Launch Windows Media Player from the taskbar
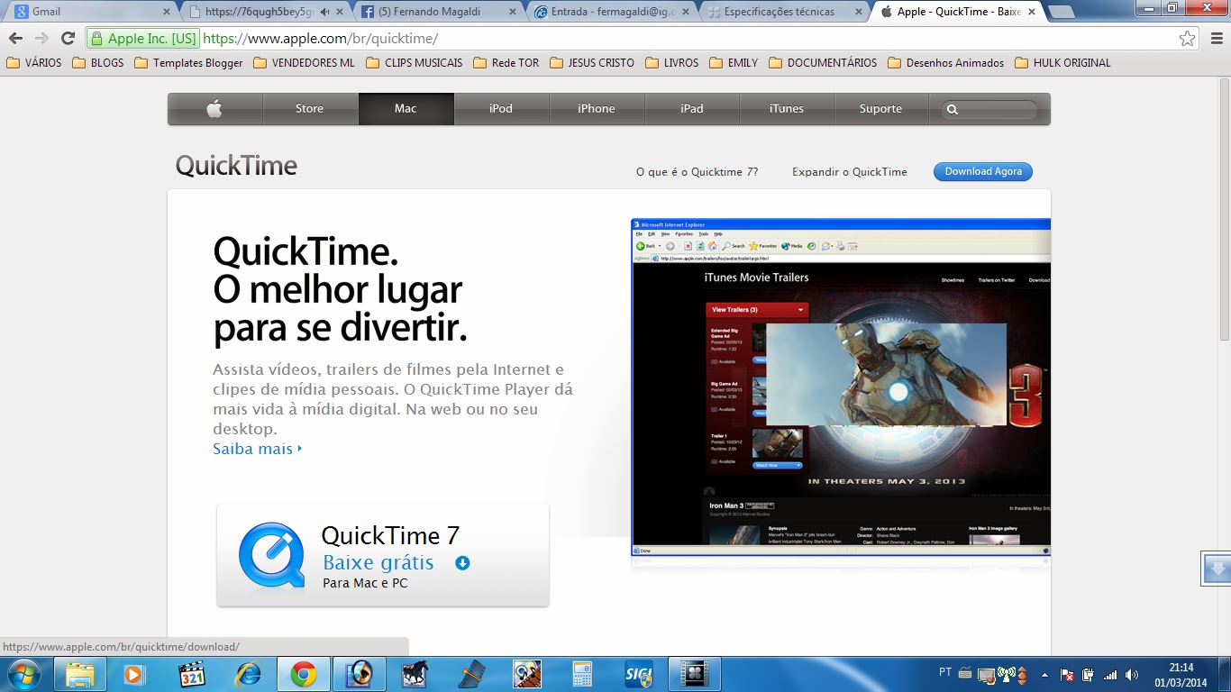Screen dimensions: 1231x692 pyautogui.click(x=133, y=674)
